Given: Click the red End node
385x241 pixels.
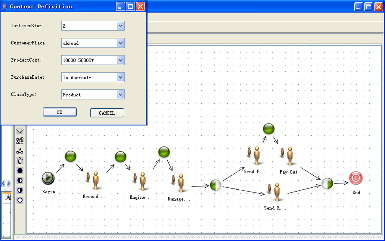Looking at the screenshot, I should click(356, 178).
